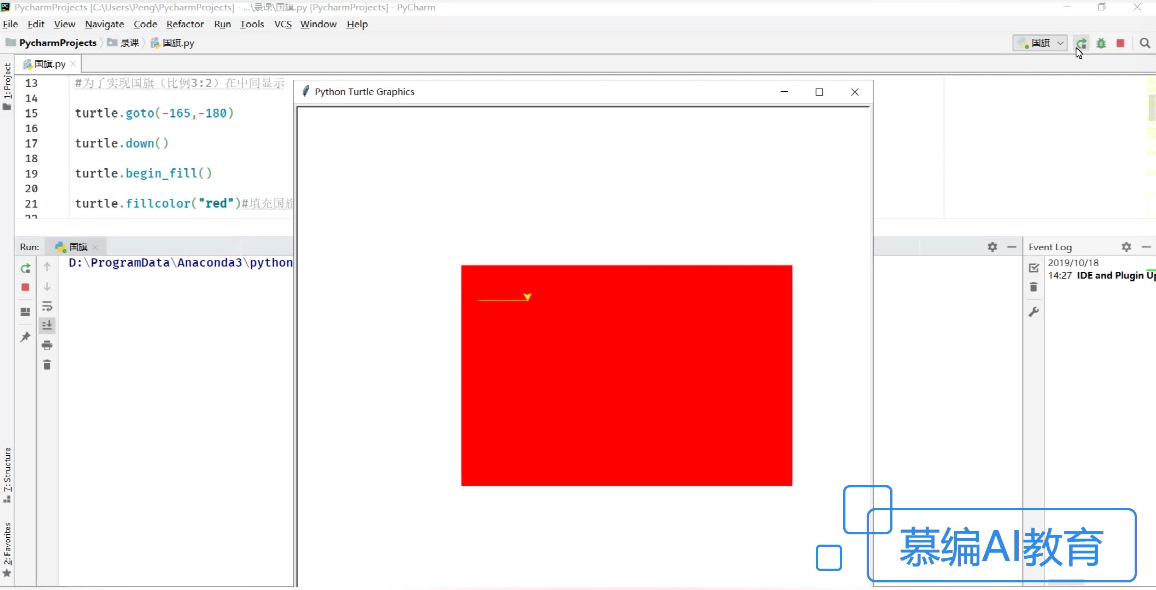Open the Refactor menu
The image size is (1156, 590).
coord(185,24)
